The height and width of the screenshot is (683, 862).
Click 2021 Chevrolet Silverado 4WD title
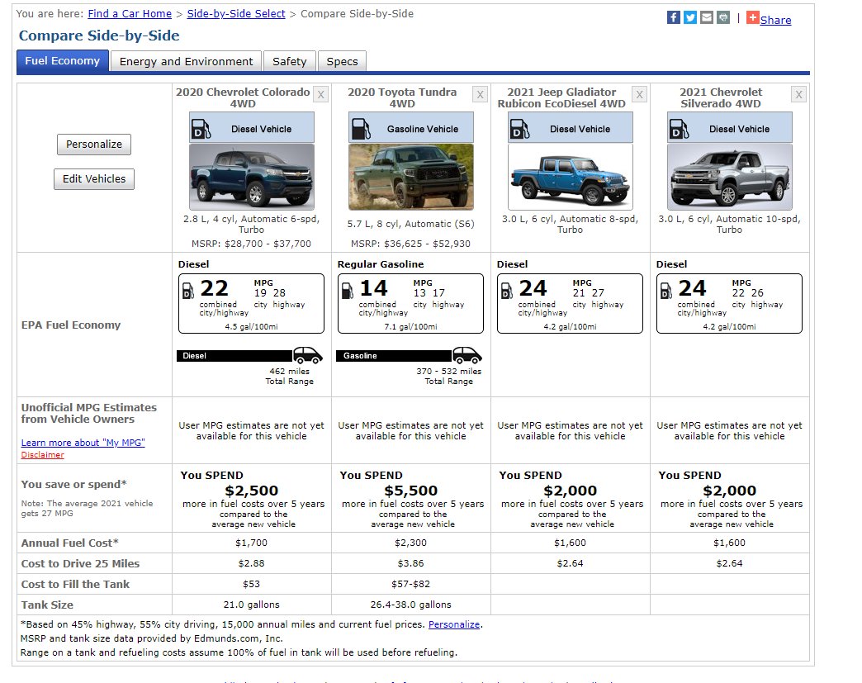pyautogui.click(x=721, y=98)
